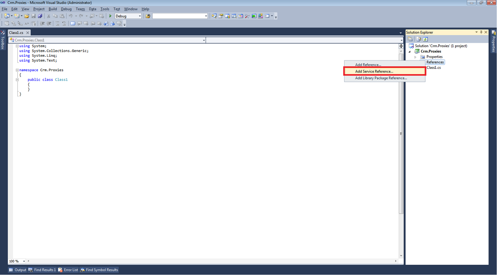
Task: Open the Output window tab
Action: (x=18, y=270)
